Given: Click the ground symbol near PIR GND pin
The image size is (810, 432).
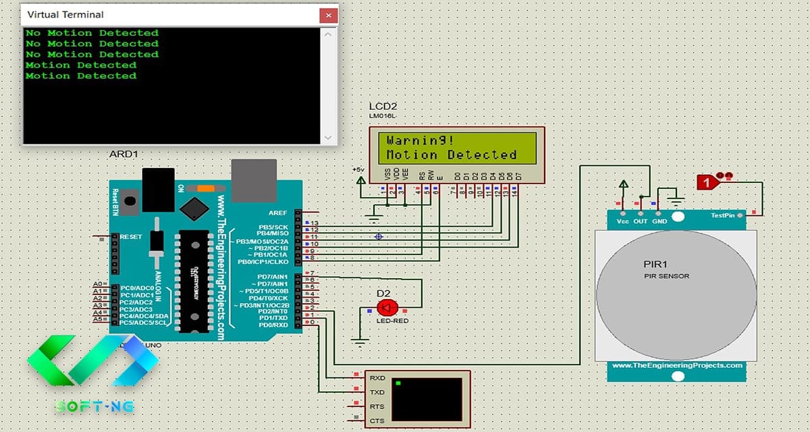Looking at the screenshot, I should (676, 200).
